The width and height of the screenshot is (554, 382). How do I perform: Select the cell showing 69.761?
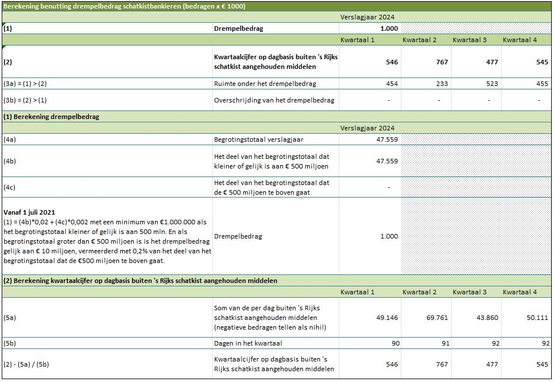(436, 318)
